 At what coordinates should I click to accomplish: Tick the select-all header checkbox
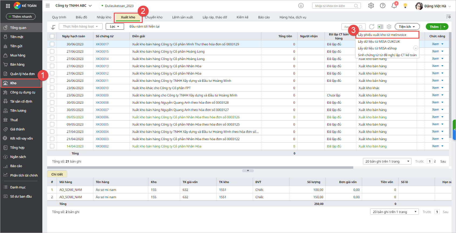point(52,36)
